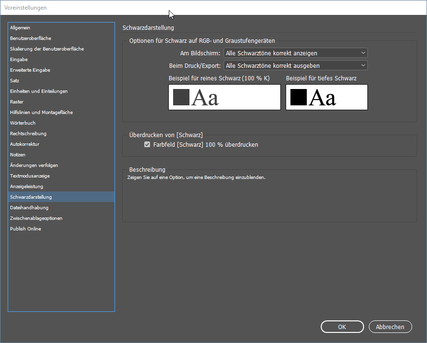Cancel the dialog with Abbrechen

(x=390, y=327)
